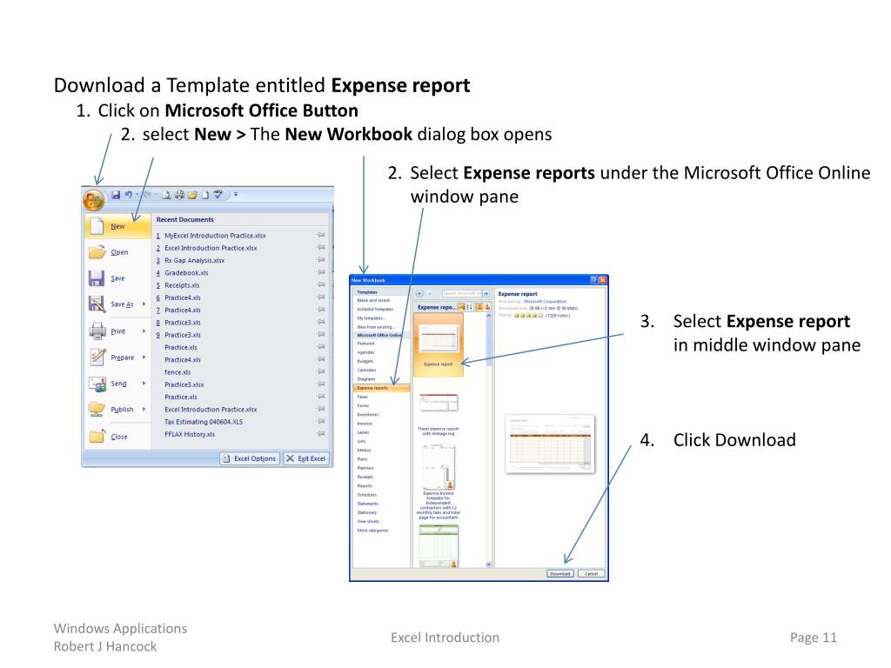Expand the Publish submenu arrow
The image size is (891, 668).
pyautogui.click(x=144, y=410)
